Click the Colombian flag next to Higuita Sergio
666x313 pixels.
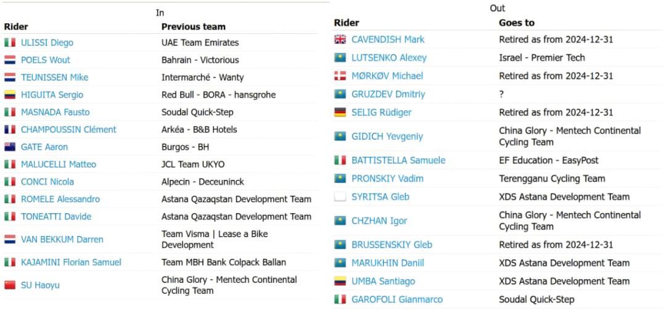[10, 95]
